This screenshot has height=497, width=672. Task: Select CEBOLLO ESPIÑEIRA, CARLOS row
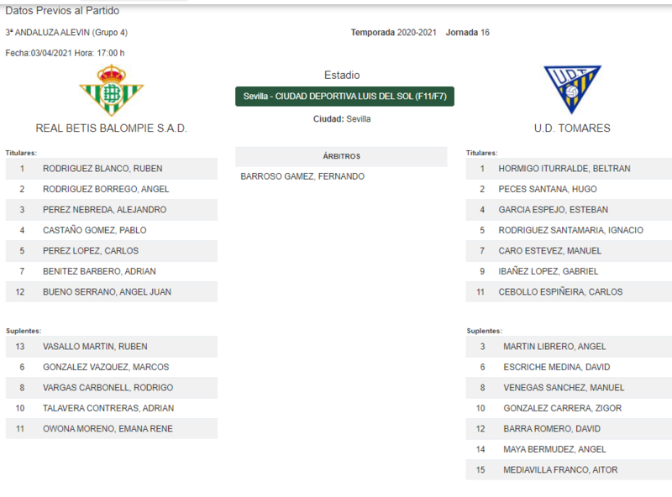pos(569,292)
